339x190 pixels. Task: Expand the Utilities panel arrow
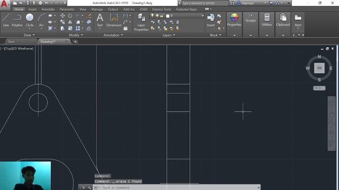click(267, 35)
